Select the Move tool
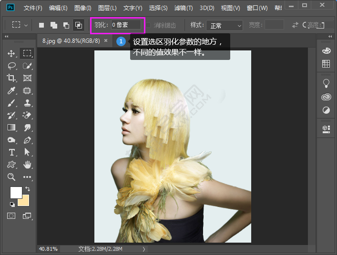Viewport: 337px width, 255px height. [11, 53]
